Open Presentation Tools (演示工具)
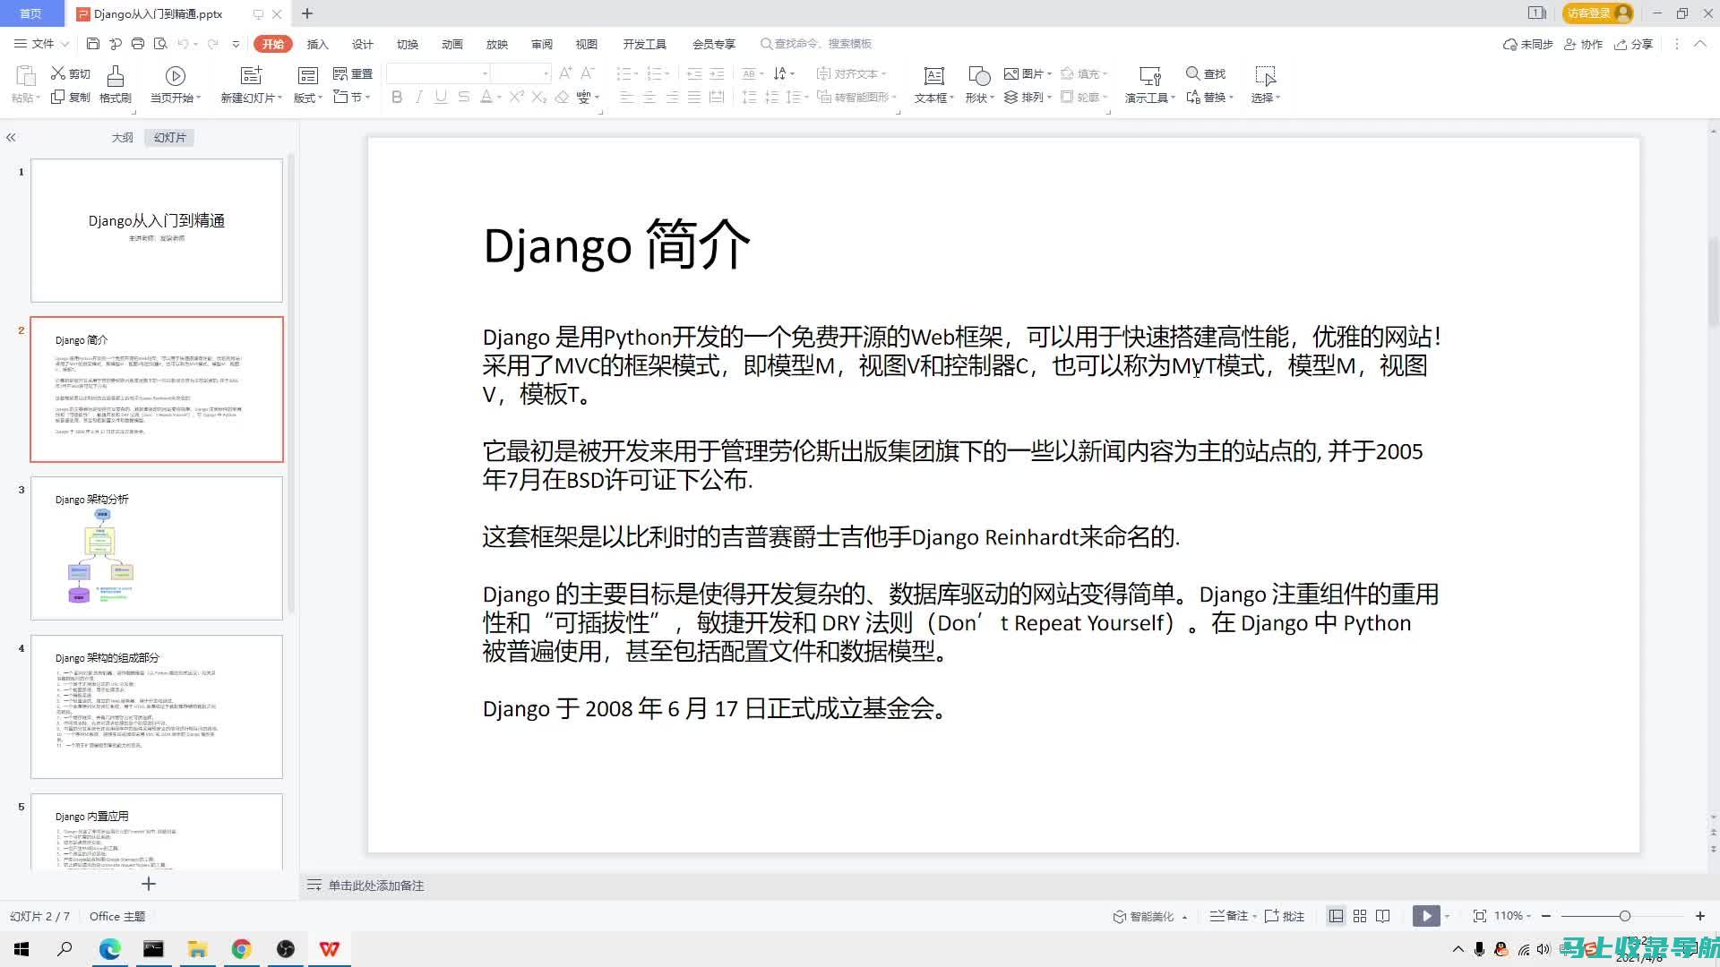This screenshot has height=967, width=1720. pyautogui.click(x=1150, y=85)
